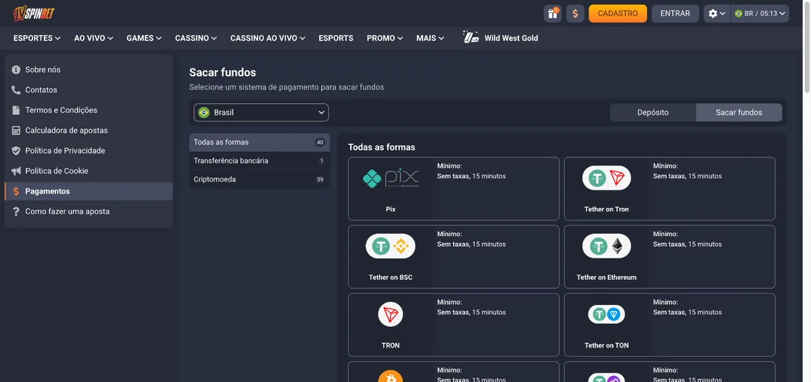Open the ESPORTS menu item
The height and width of the screenshot is (382, 811).
click(x=336, y=38)
